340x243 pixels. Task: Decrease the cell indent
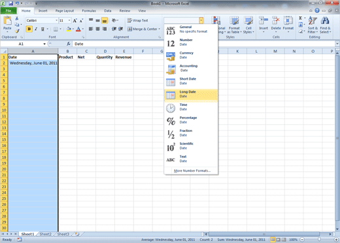pyautogui.click(x=114, y=29)
